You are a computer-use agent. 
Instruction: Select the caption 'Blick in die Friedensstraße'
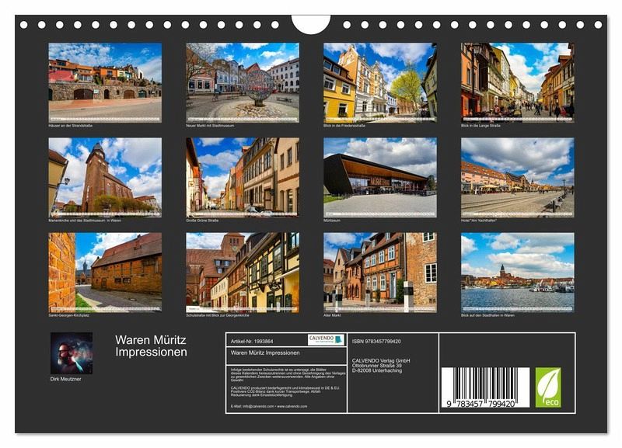(x=344, y=126)
